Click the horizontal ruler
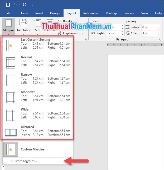 click(x=136, y=45)
